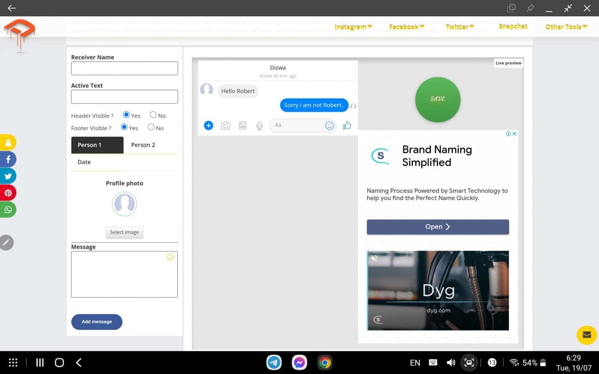
Task: Select the camera icon in the message bar
Action: coord(225,125)
